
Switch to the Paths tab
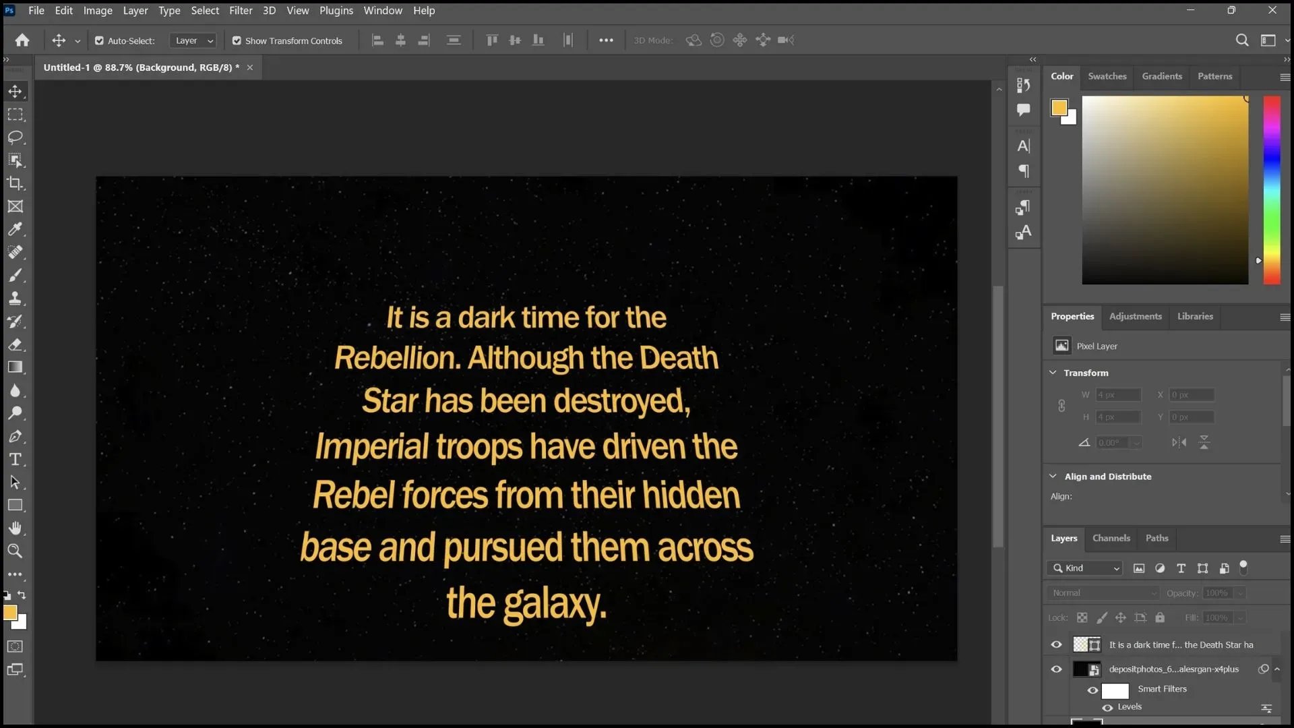[x=1157, y=538]
